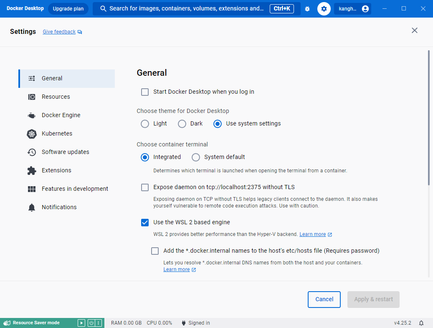This screenshot has height=328, width=433.
Task: Close the Settings panel with X
Action: (x=415, y=31)
